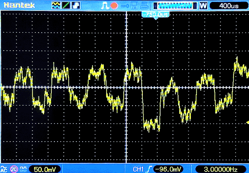Screen dimensions: 249x173
Task: Select the 400us timebase readout
Action: 229,6
